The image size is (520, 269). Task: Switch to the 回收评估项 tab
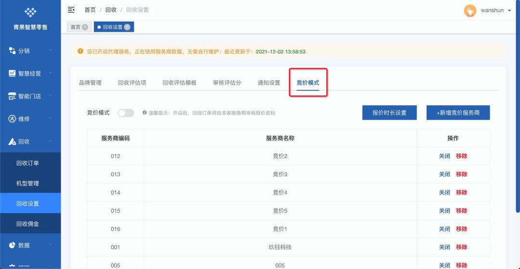pyautogui.click(x=132, y=83)
